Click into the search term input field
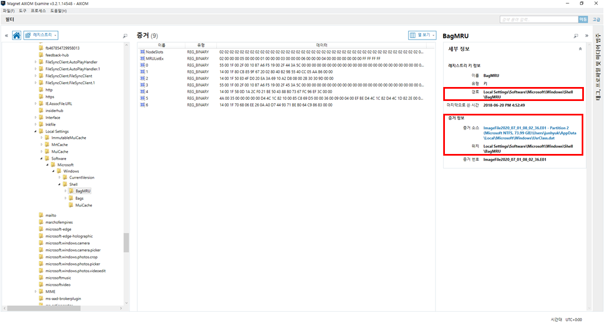The height and width of the screenshot is (328, 604). 539,20
